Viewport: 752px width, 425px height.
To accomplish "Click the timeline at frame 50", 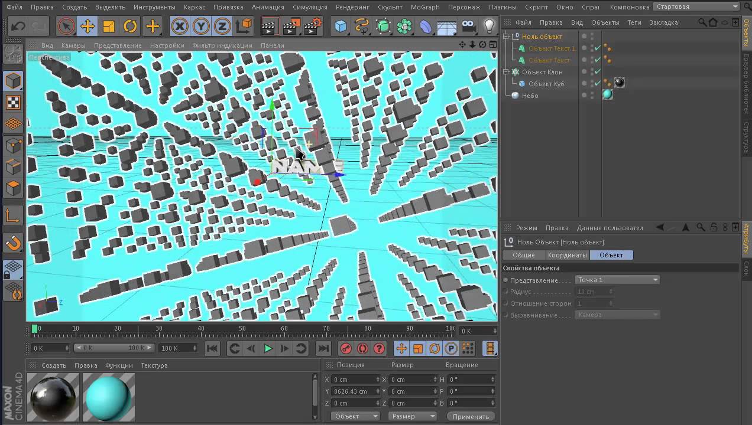I will coord(242,329).
